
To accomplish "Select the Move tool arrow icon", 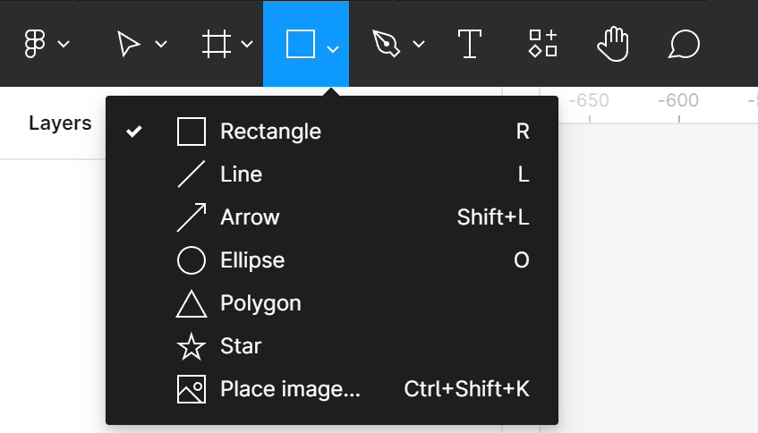I will click(x=129, y=44).
